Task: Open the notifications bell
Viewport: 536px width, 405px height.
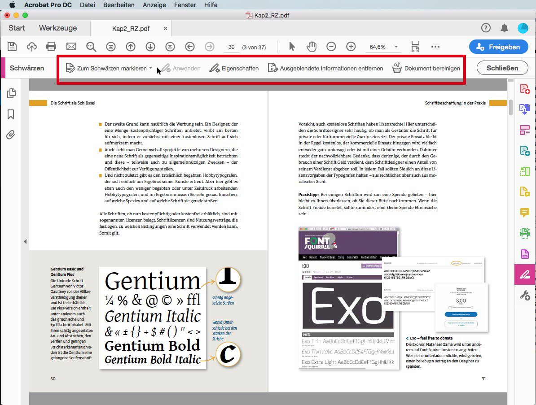Action: coord(504,28)
